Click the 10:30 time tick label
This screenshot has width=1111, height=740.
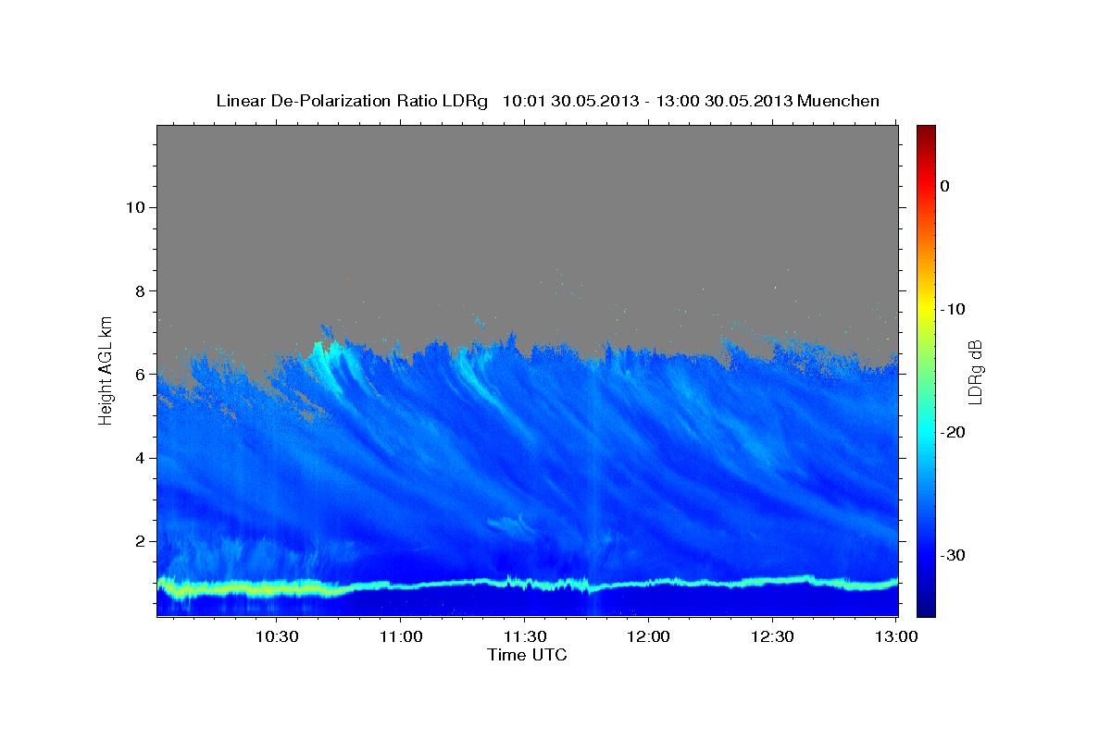[277, 637]
